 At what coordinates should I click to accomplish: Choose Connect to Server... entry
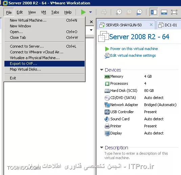(x=44, y=46)
